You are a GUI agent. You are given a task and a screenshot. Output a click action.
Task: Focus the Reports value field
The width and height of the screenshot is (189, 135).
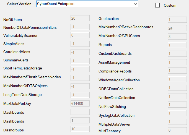177,45
